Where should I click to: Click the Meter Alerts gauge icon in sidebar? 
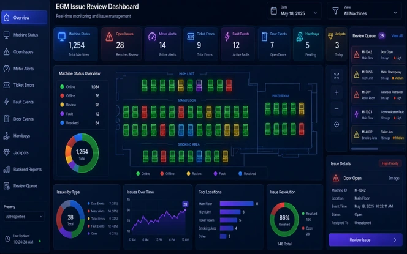[7, 69]
